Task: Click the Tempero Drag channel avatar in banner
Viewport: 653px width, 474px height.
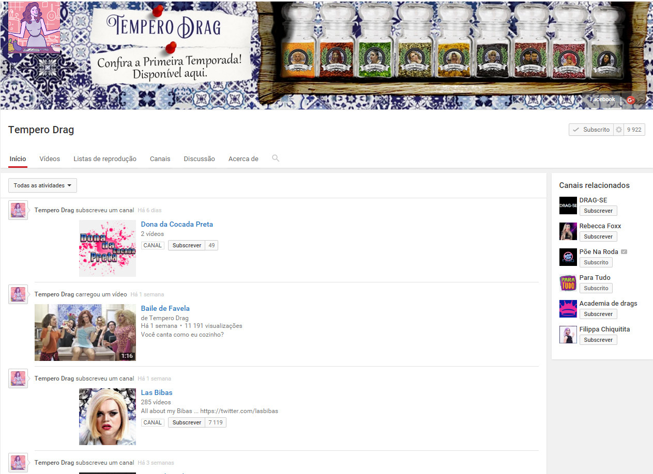Action: [x=34, y=27]
